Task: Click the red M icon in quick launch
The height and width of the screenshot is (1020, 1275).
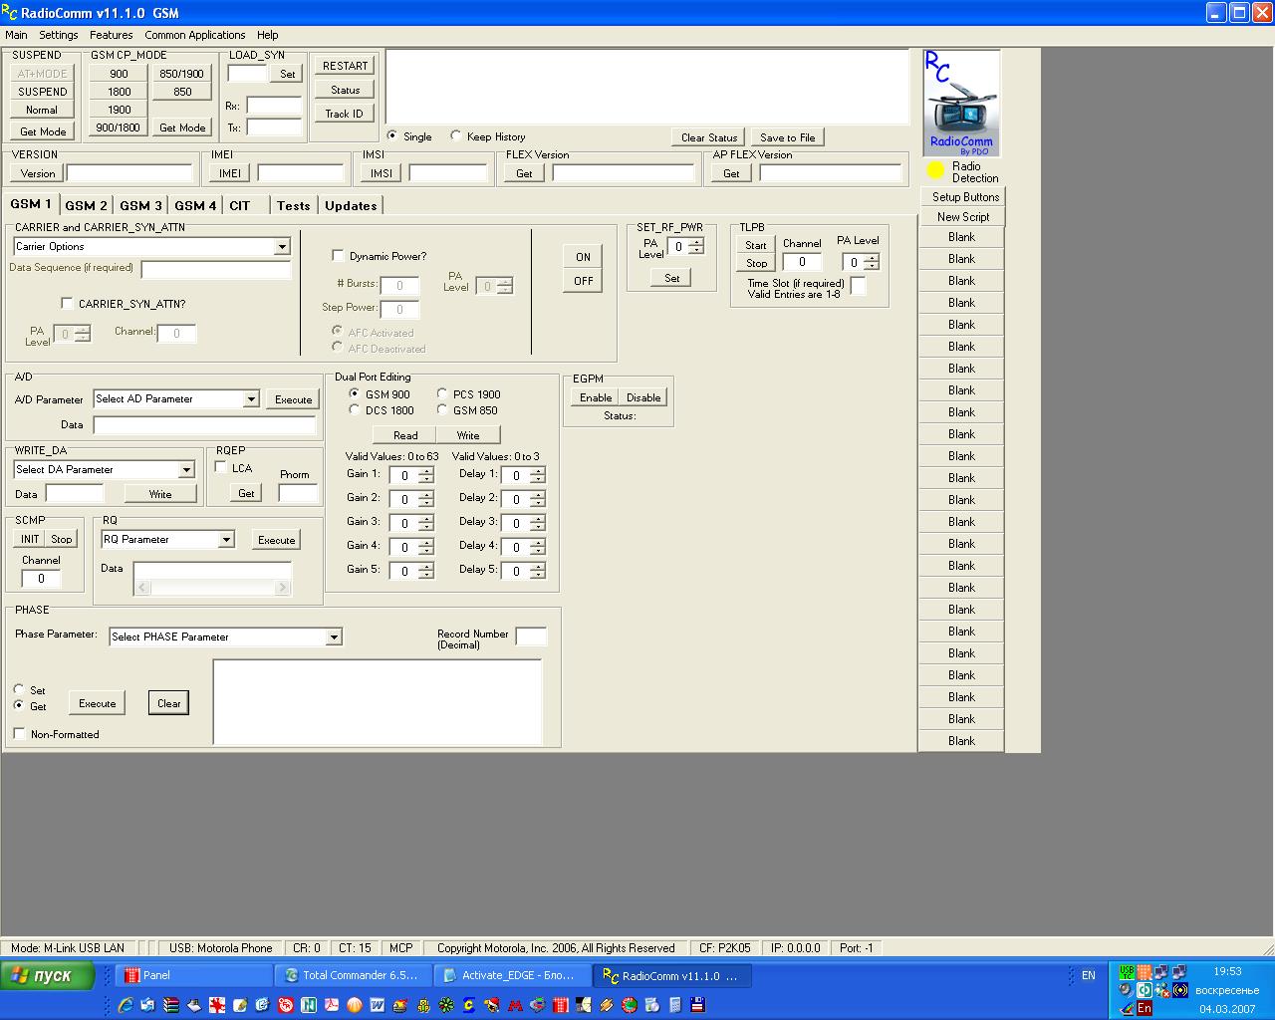Action: (x=515, y=1005)
